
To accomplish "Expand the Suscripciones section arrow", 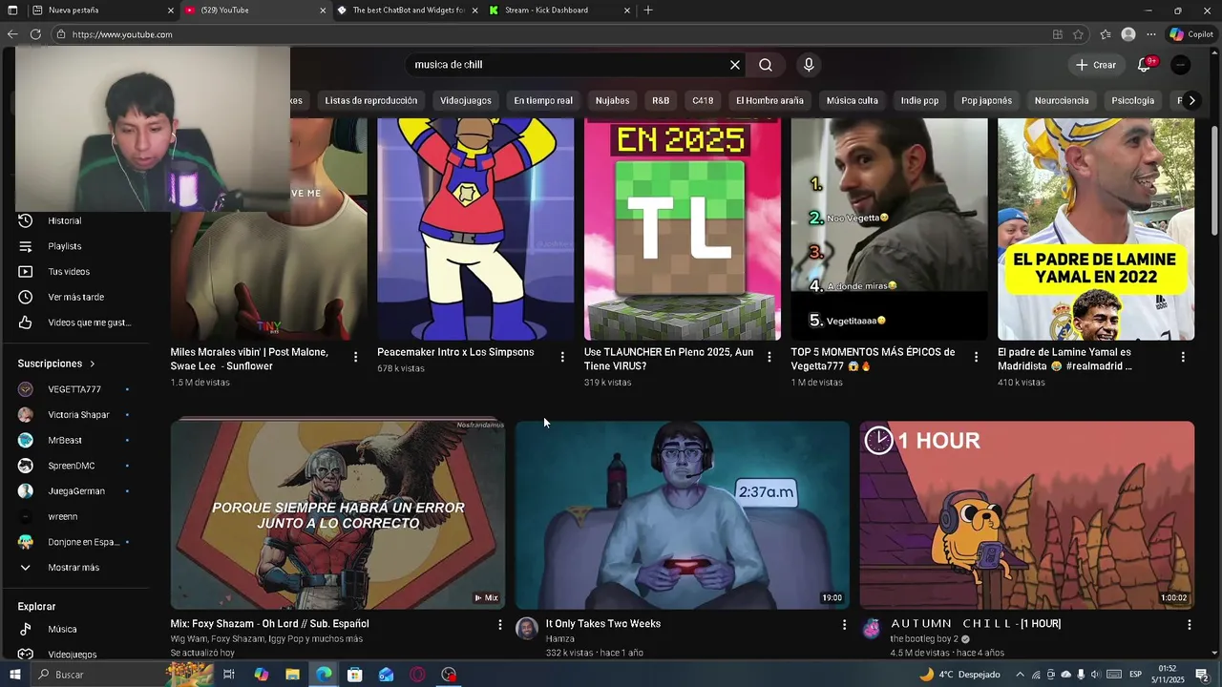I will (93, 364).
